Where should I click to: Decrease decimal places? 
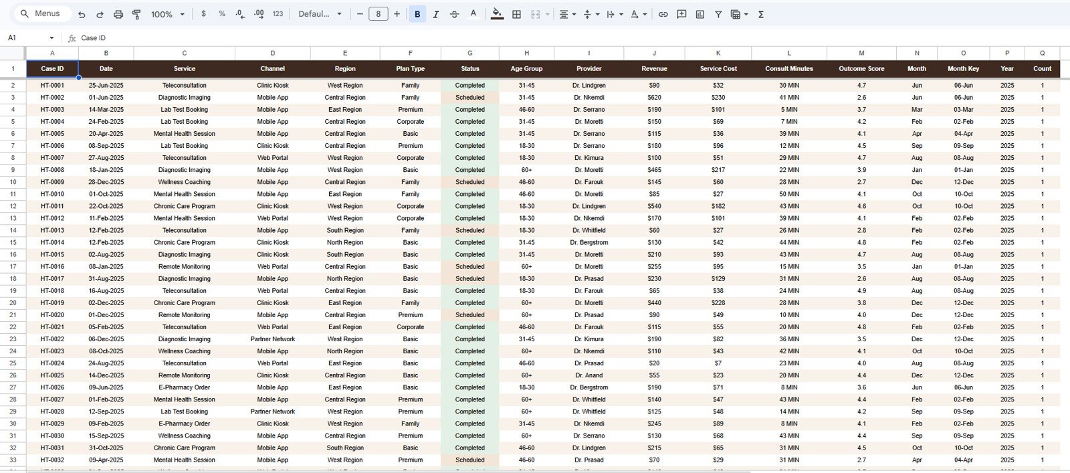tap(240, 14)
